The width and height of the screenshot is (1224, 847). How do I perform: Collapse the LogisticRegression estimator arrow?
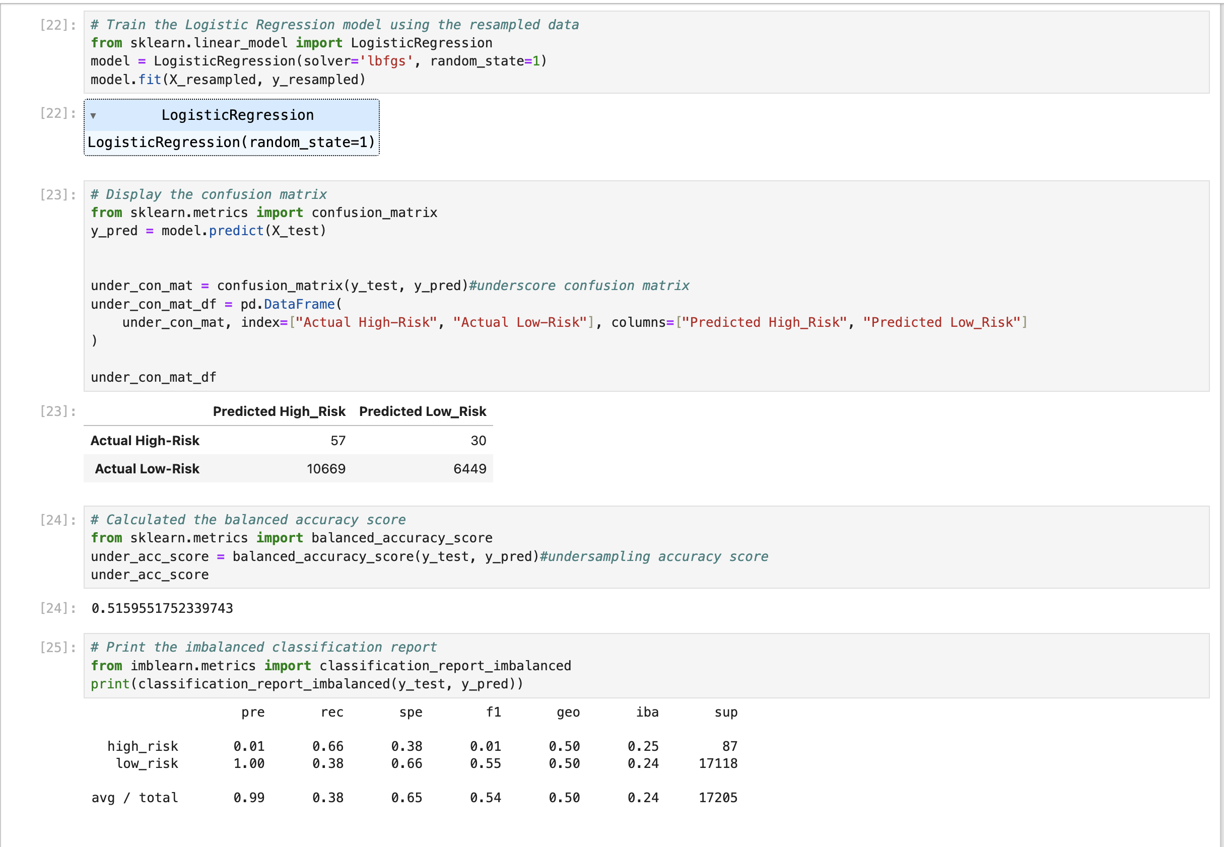(93, 116)
